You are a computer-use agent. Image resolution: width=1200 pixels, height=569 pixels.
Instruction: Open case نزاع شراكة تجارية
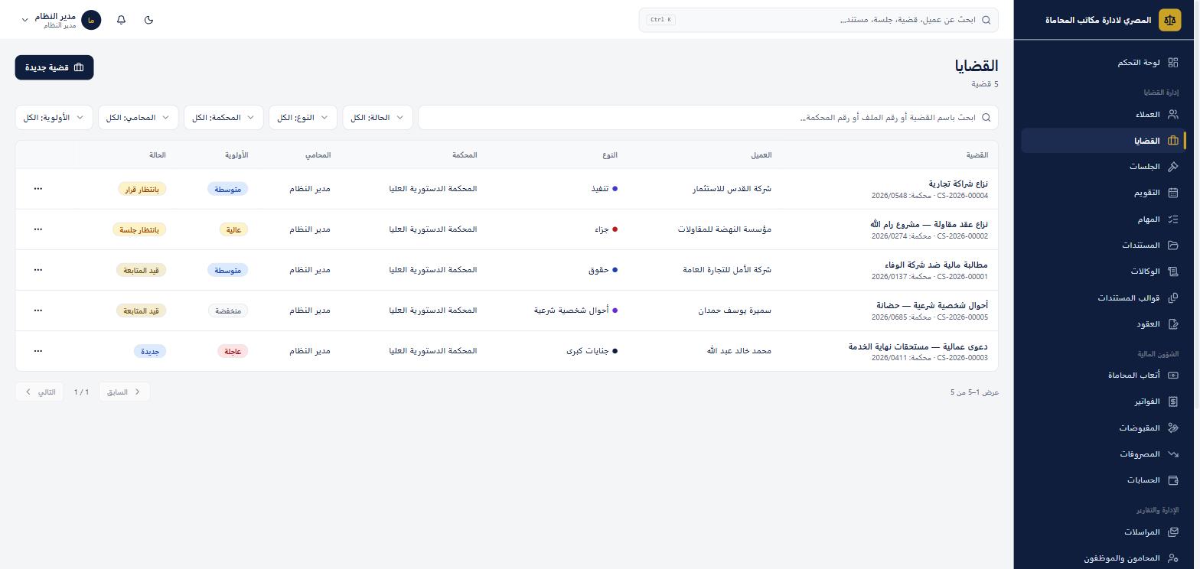958,184
